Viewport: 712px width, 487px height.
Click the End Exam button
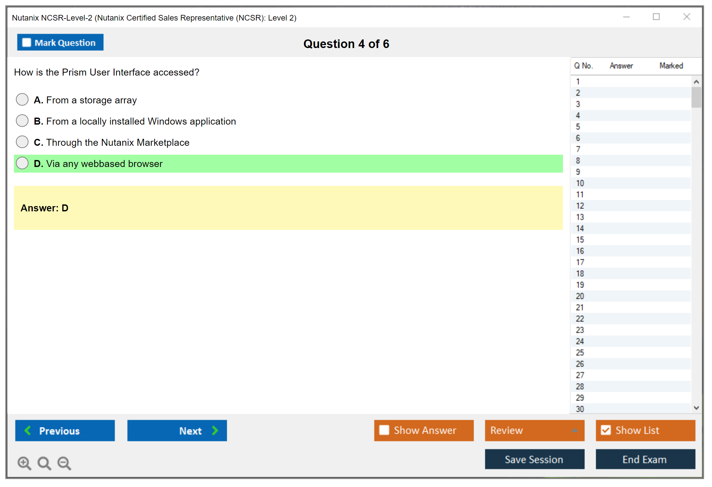645,459
